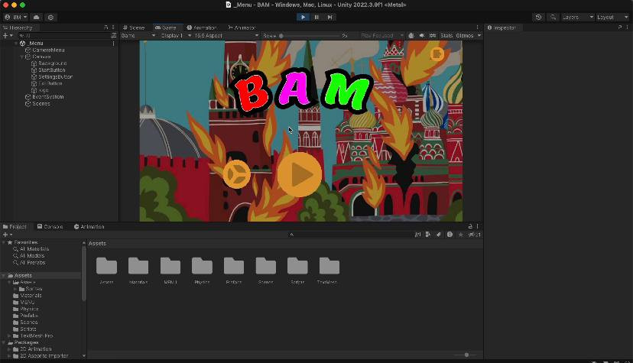The height and width of the screenshot is (363, 633).
Task: Toggle the frame debugger bug icon in Game view
Action: [411, 35]
